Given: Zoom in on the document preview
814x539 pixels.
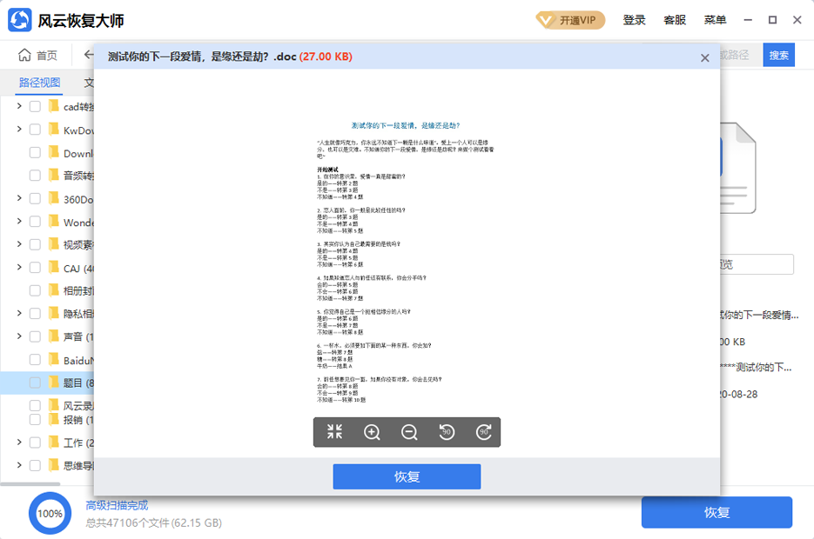Looking at the screenshot, I should point(372,431).
